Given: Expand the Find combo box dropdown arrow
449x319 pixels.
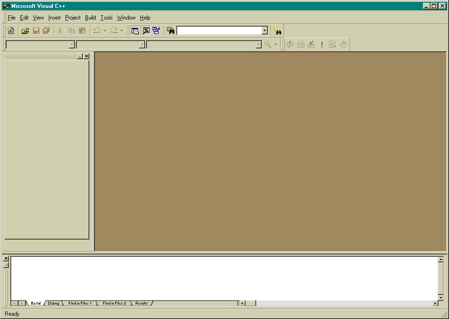Looking at the screenshot, I should point(264,30).
